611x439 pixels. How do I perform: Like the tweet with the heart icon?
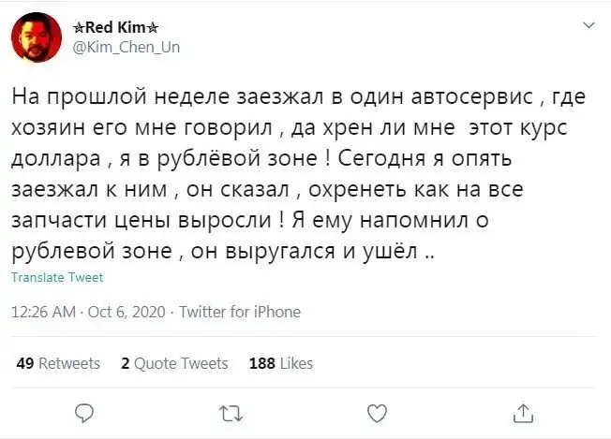[377, 412]
